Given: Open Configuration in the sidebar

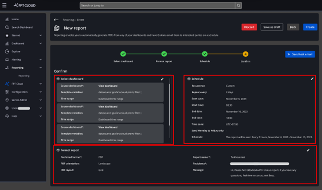Looking at the screenshot, I should point(19,92).
